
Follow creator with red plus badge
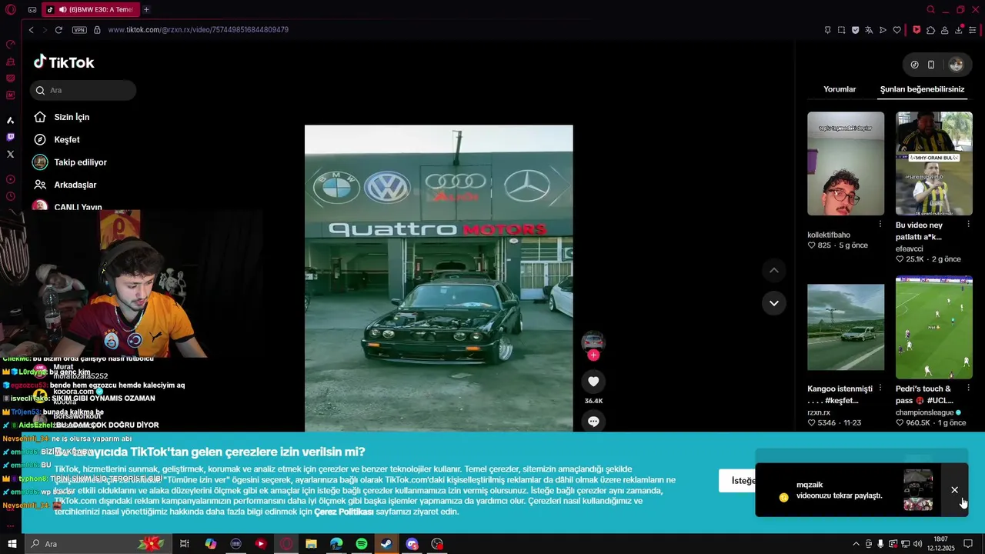(593, 355)
